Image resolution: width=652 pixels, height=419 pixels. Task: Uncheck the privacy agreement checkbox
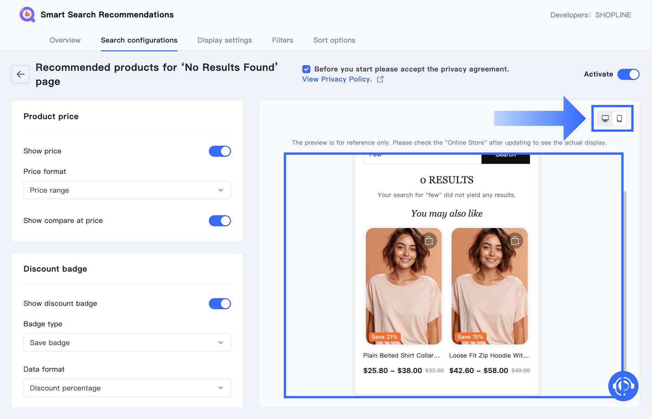306,69
